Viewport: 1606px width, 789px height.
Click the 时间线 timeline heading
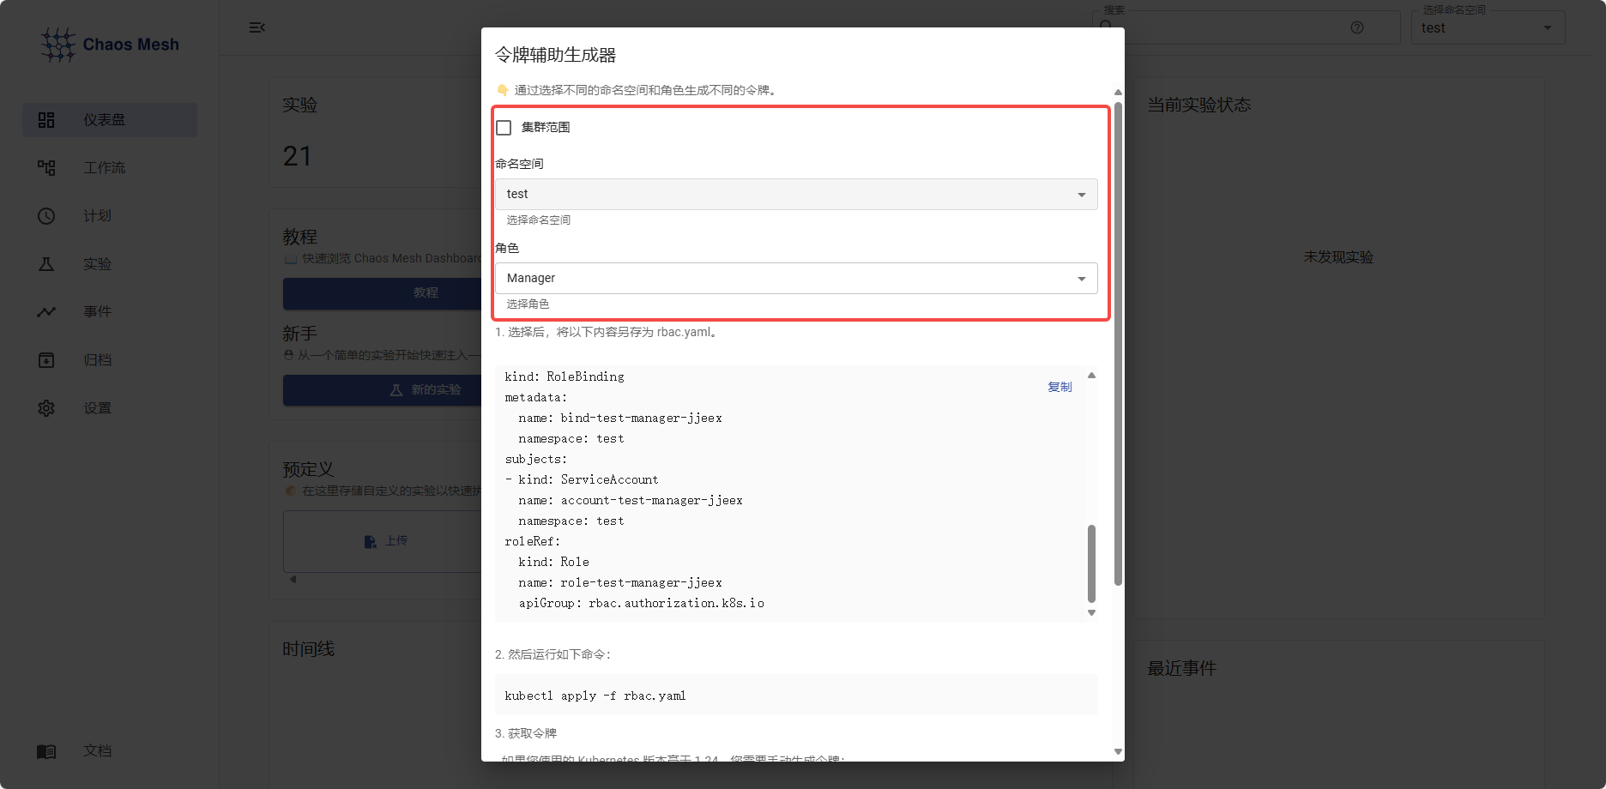tap(308, 649)
